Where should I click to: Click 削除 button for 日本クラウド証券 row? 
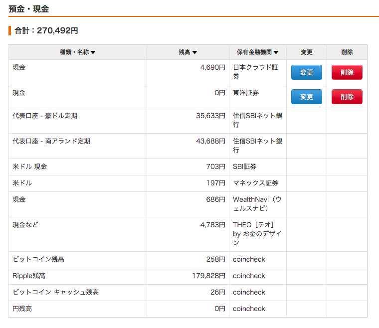tap(347, 72)
